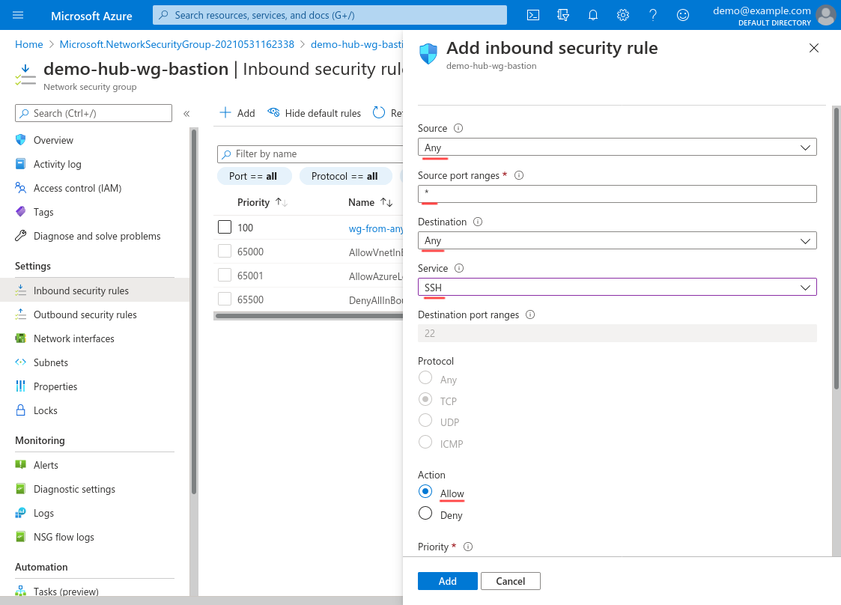Sort by the Priority column header
Screen dimensions: 841x605
[262, 202]
